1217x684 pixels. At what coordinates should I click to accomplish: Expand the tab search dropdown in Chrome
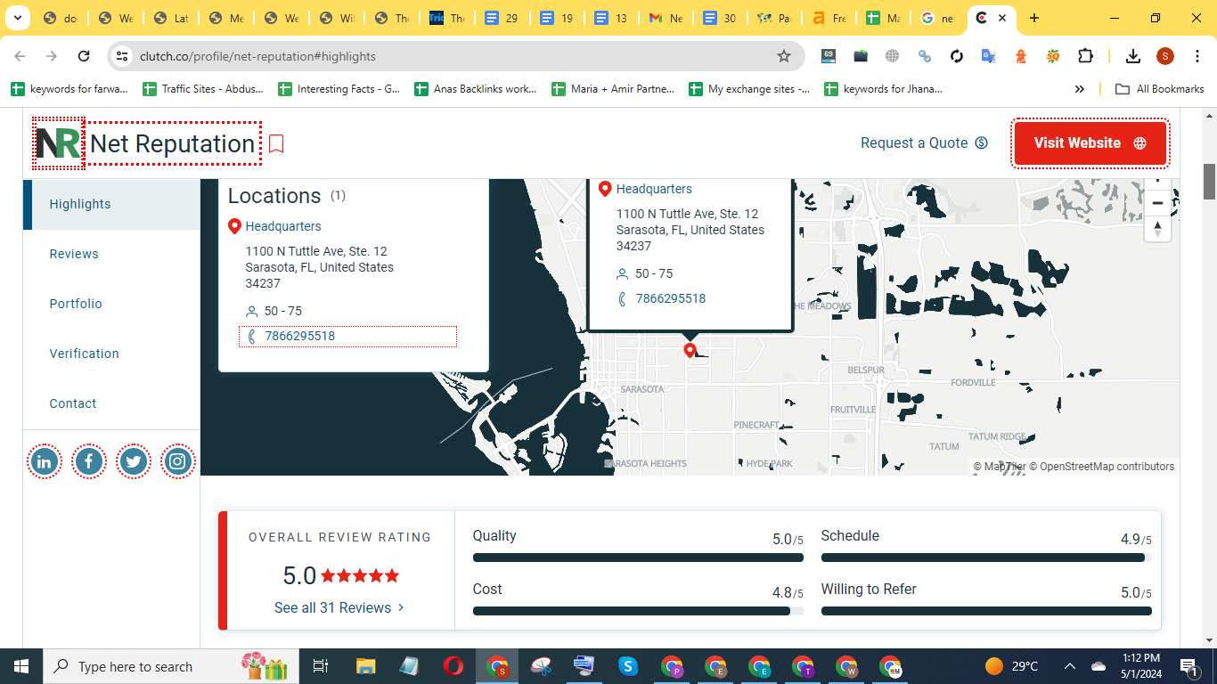pos(17,18)
